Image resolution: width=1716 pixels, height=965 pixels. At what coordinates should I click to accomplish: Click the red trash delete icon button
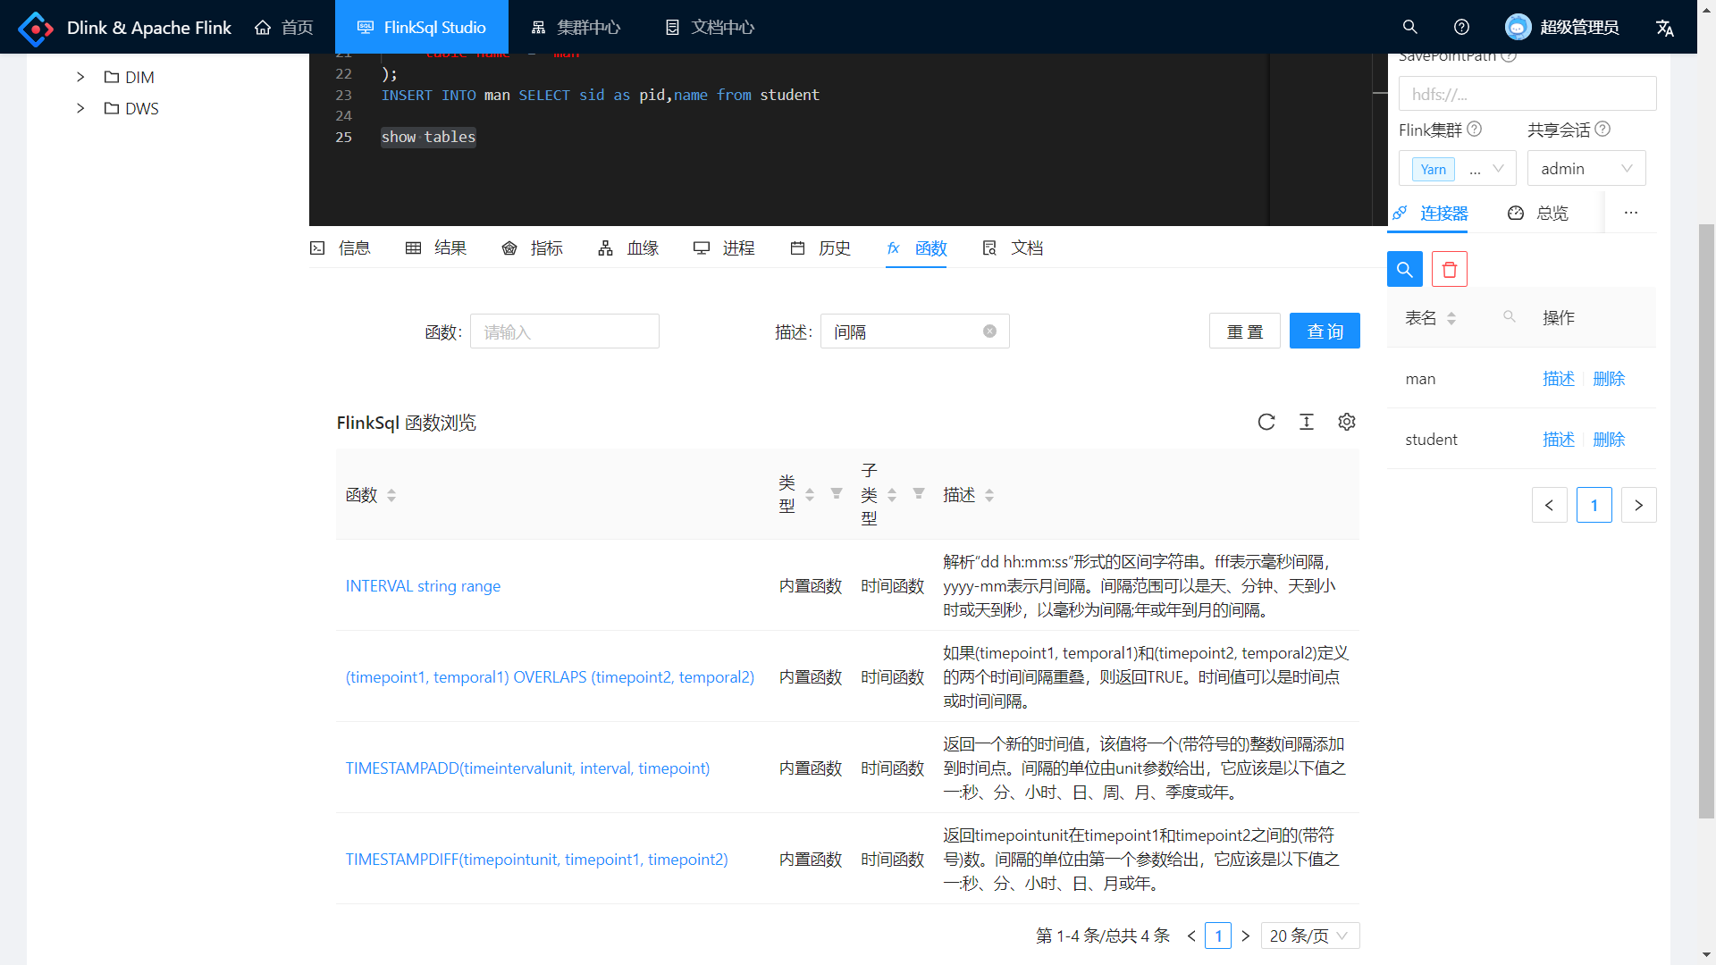(1449, 269)
